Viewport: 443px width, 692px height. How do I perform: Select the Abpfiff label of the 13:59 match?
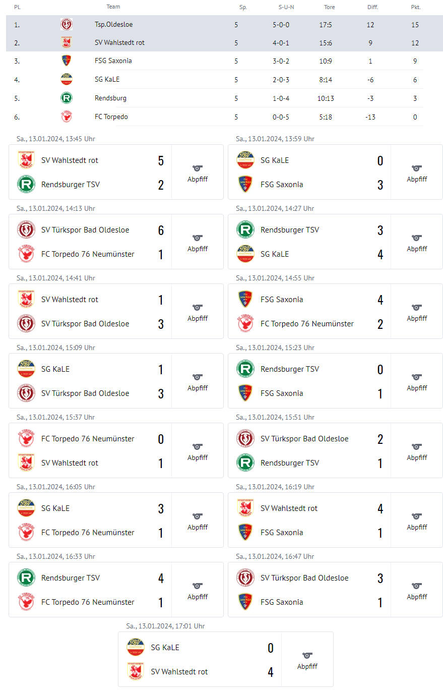417,179
